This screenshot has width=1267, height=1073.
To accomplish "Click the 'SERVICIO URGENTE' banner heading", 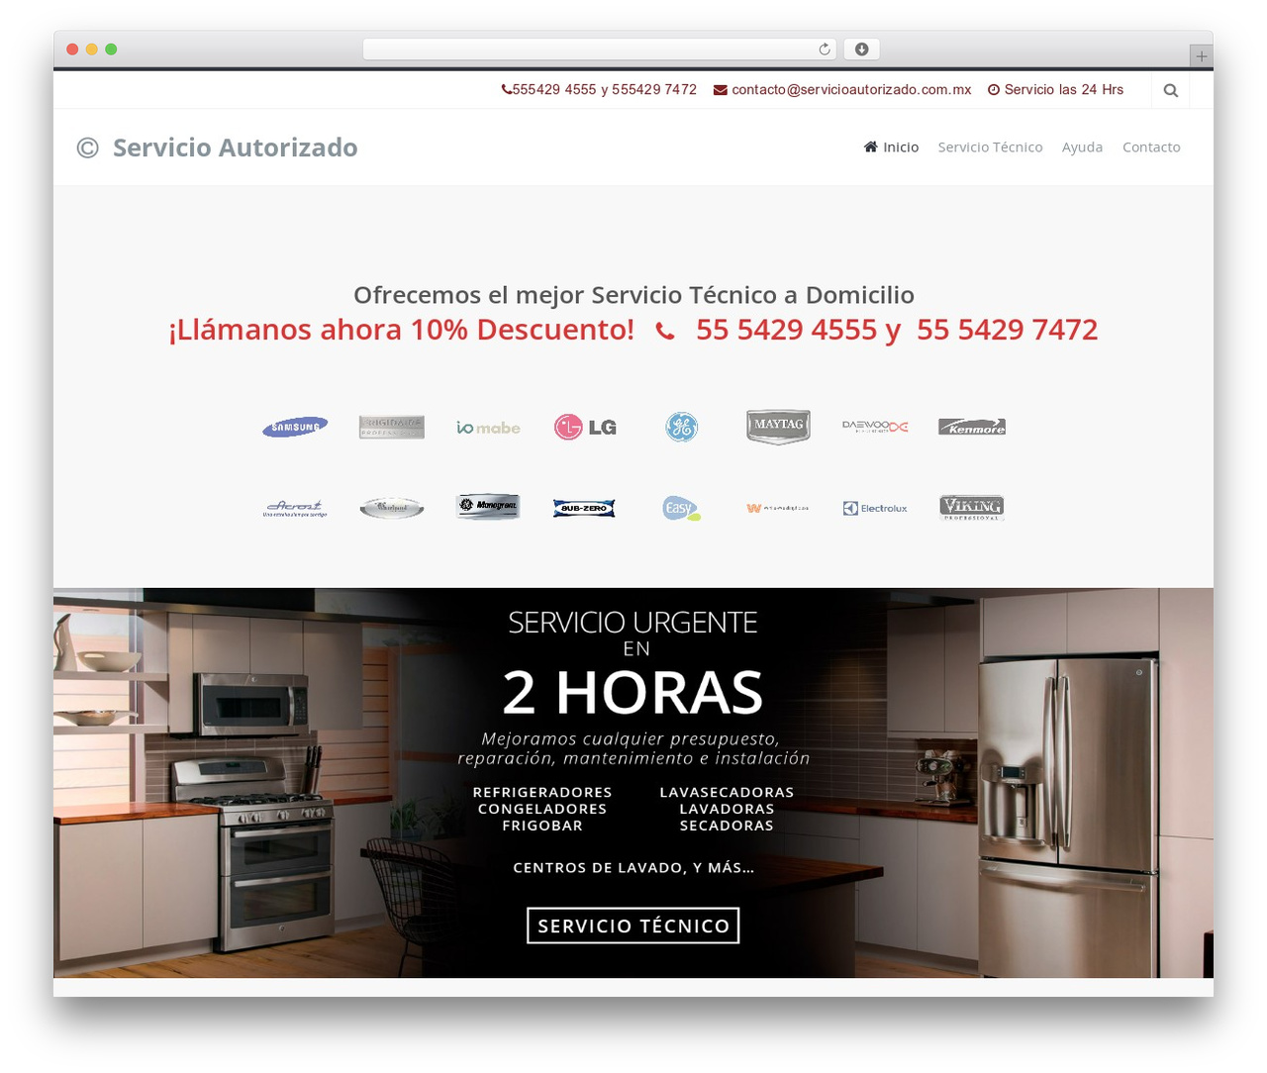I will [x=633, y=623].
